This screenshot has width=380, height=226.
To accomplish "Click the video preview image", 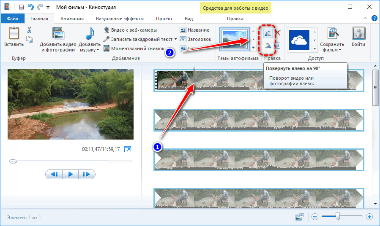I will pyautogui.click(x=71, y=104).
